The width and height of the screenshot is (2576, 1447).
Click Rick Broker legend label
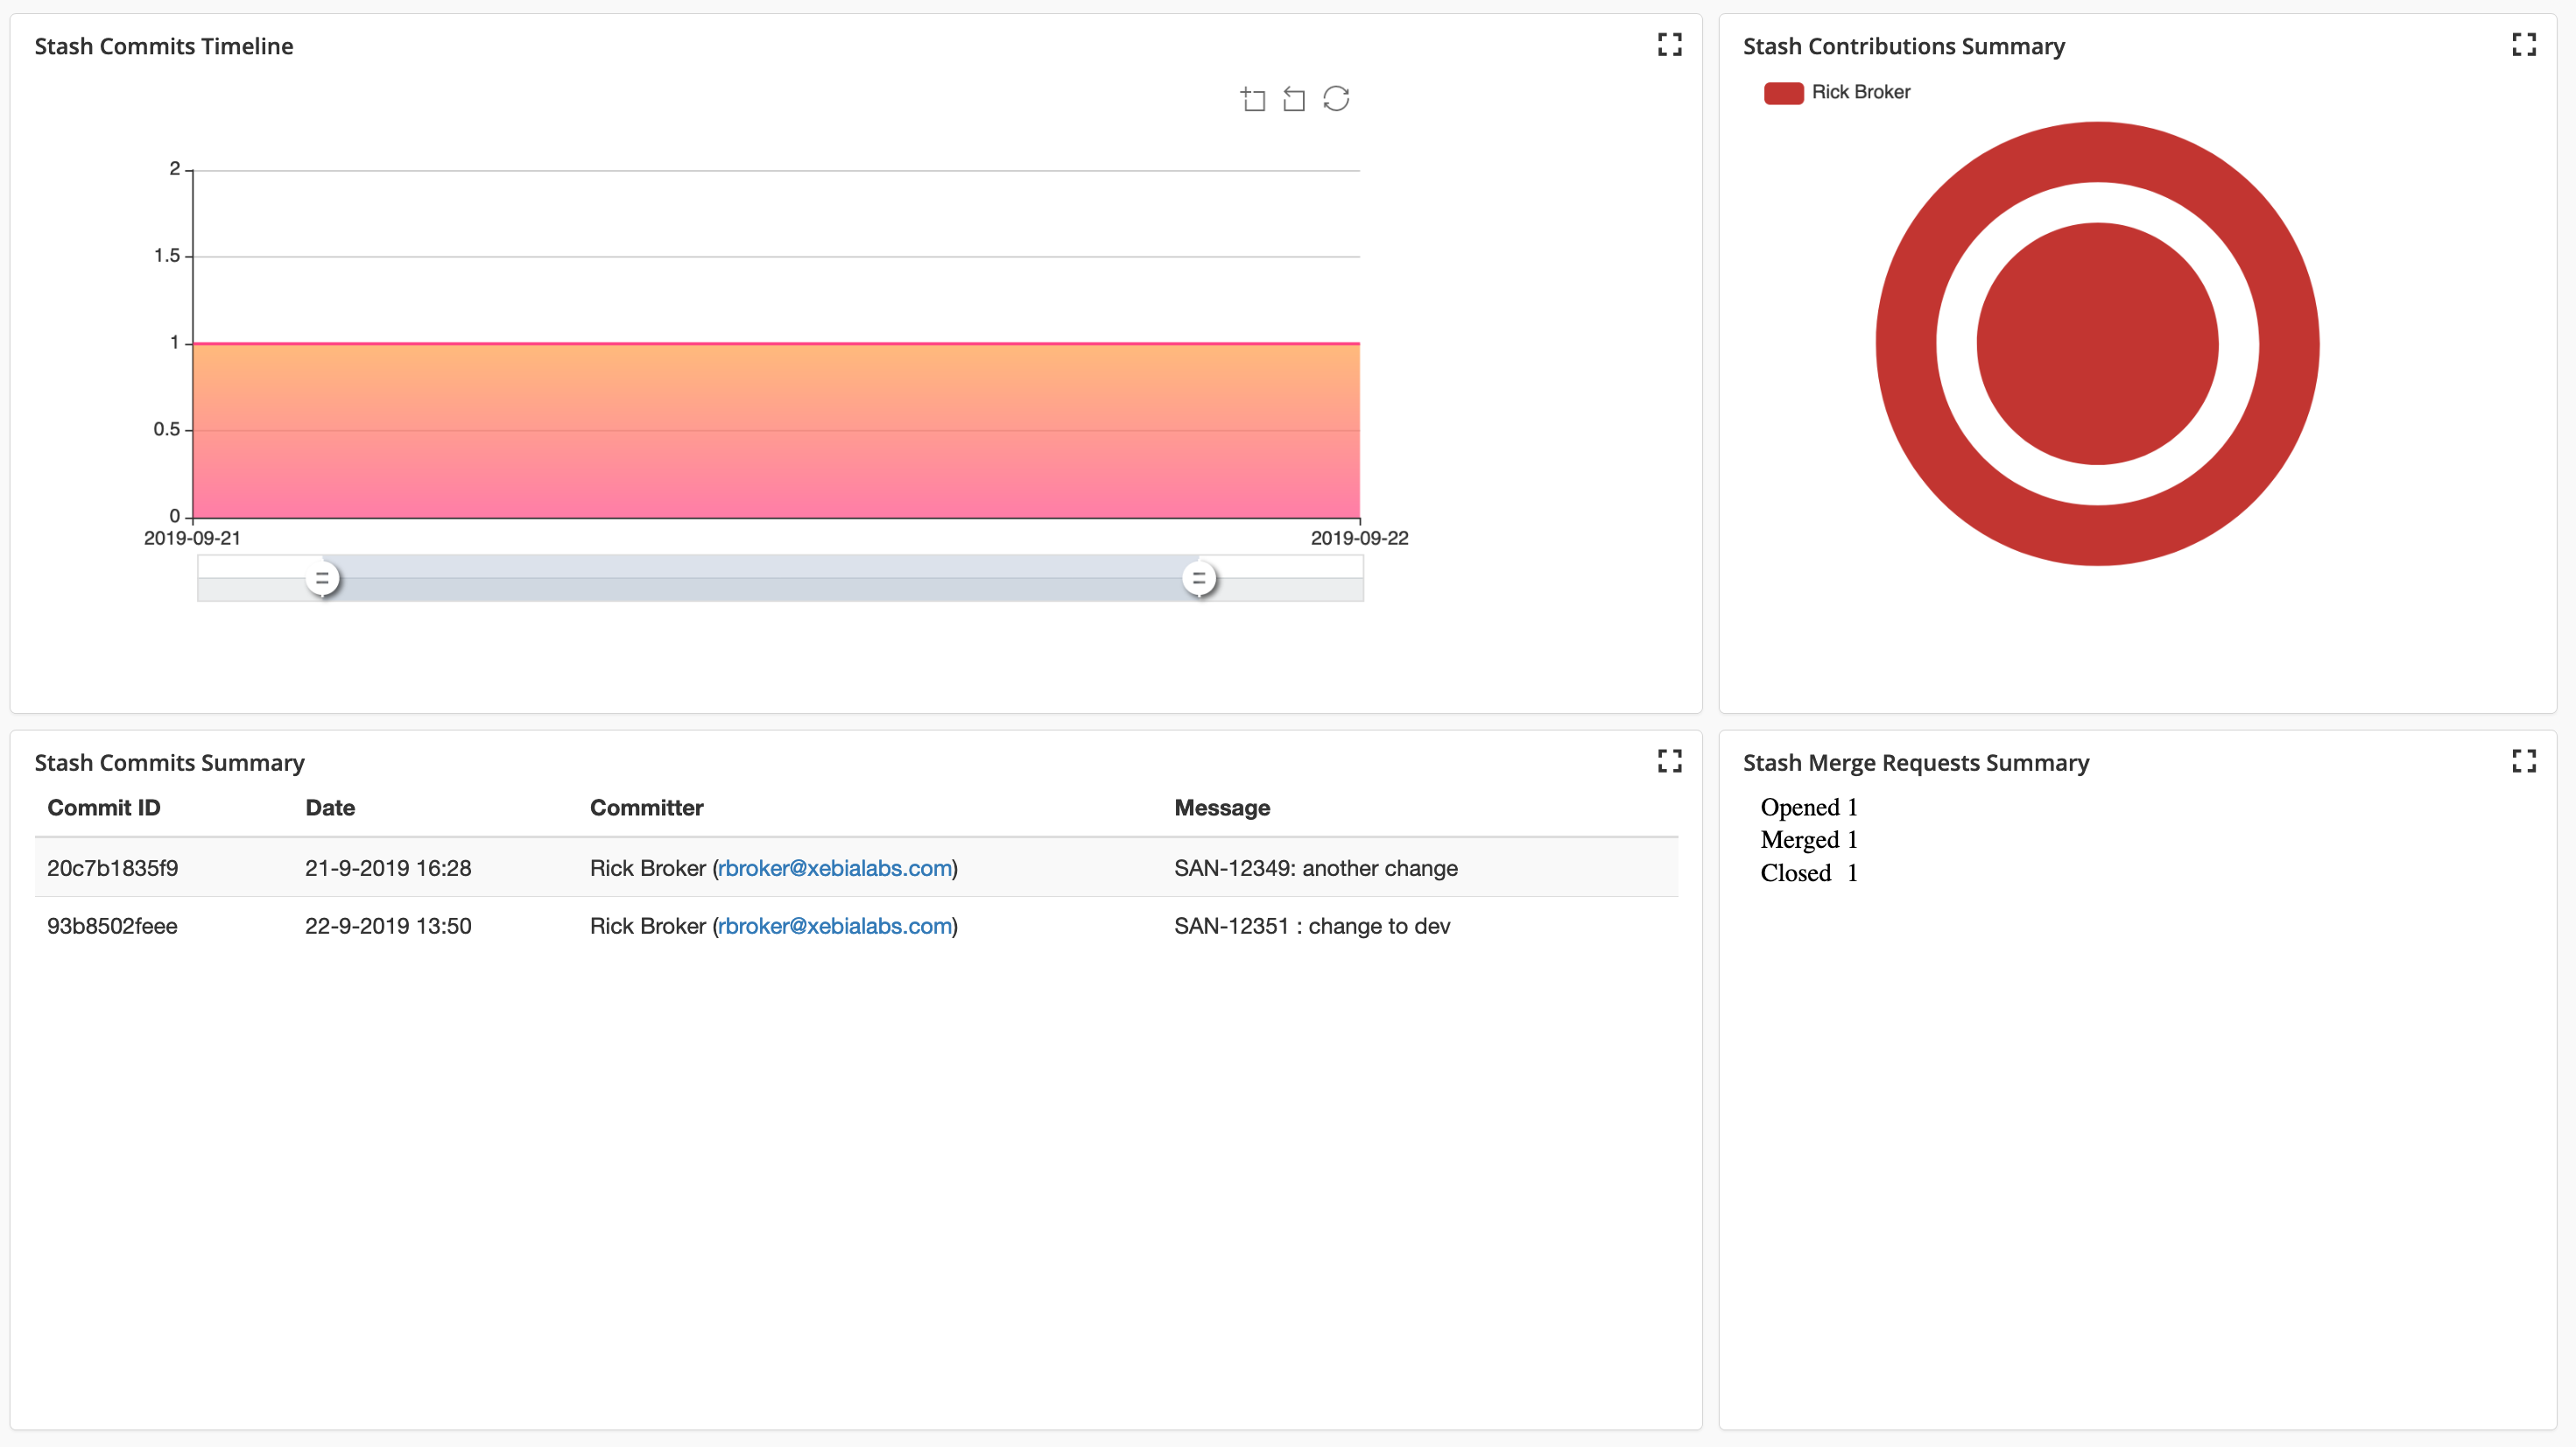pyautogui.click(x=1861, y=92)
